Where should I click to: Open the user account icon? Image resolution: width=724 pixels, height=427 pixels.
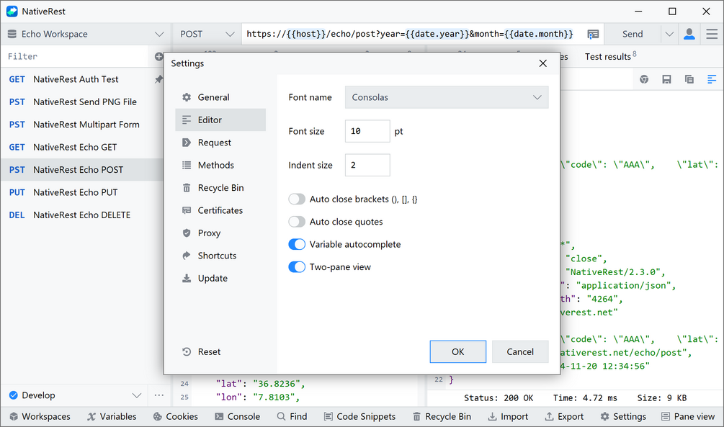tap(689, 34)
